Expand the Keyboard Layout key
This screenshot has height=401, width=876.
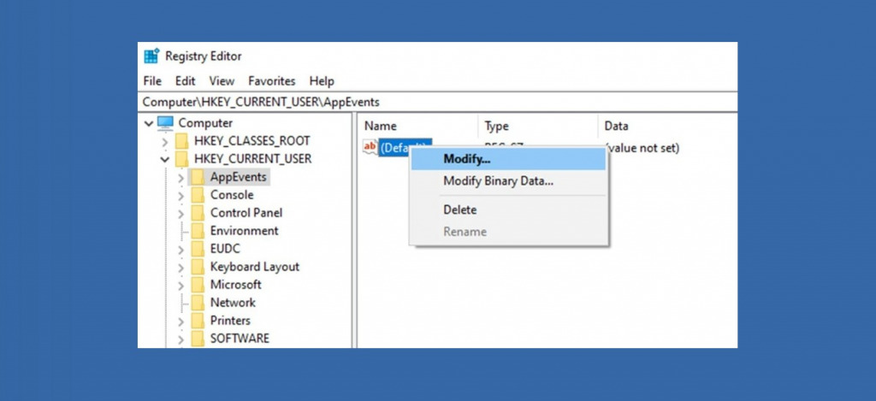click(181, 267)
